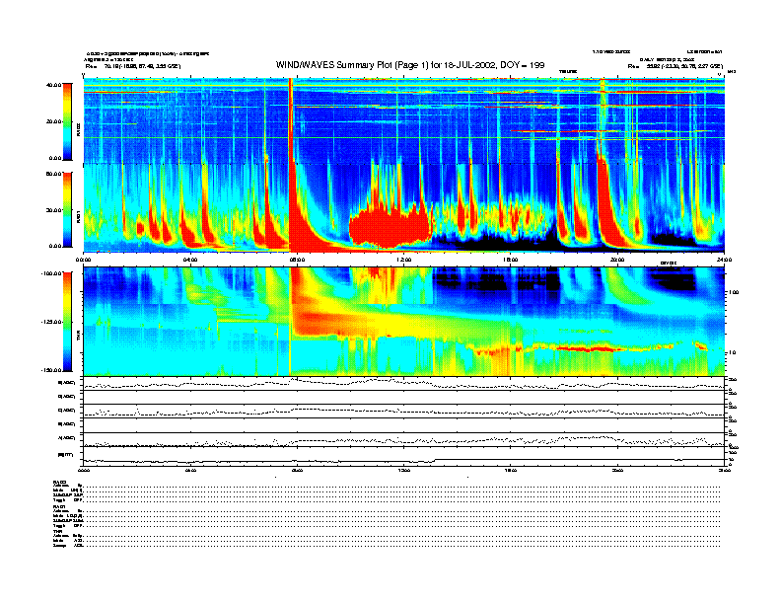Click the bottom line-plot strip with step change
This screenshot has width=781, height=604.
pyautogui.click(x=403, y=456)
